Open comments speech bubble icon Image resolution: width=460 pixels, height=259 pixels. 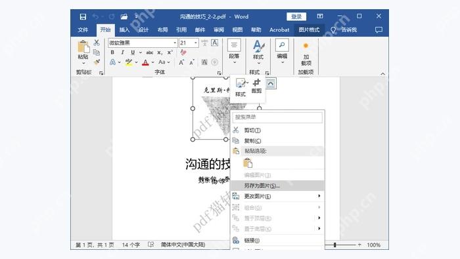[x=379, y=30]
